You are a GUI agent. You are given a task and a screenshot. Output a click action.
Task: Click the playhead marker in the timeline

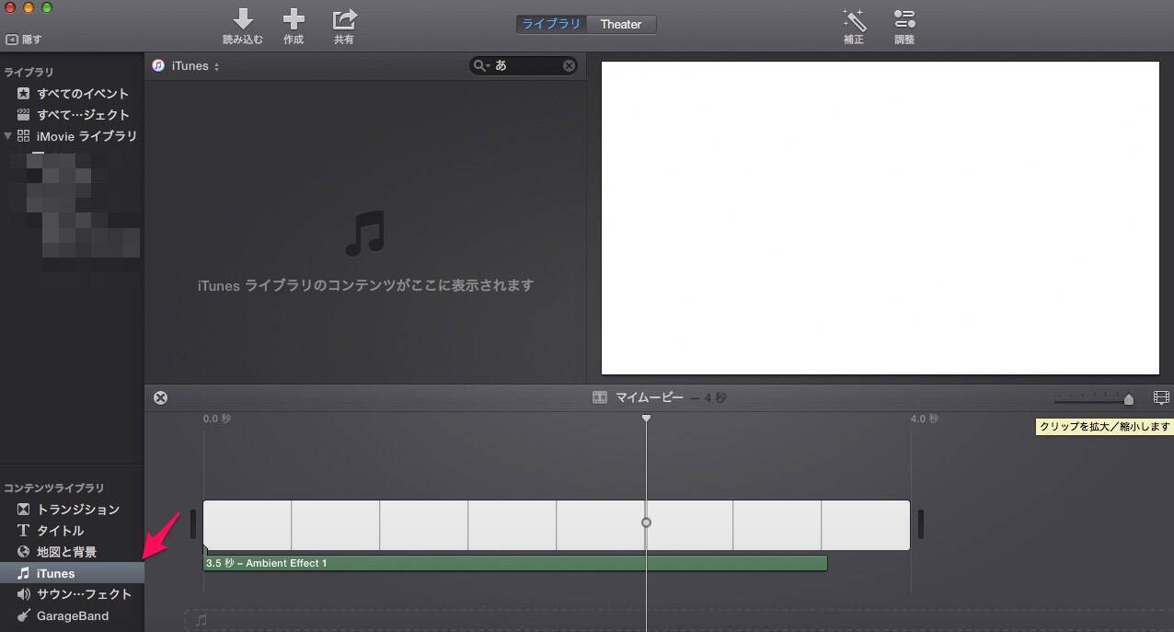pyautogui.click(x=646, y=419)
